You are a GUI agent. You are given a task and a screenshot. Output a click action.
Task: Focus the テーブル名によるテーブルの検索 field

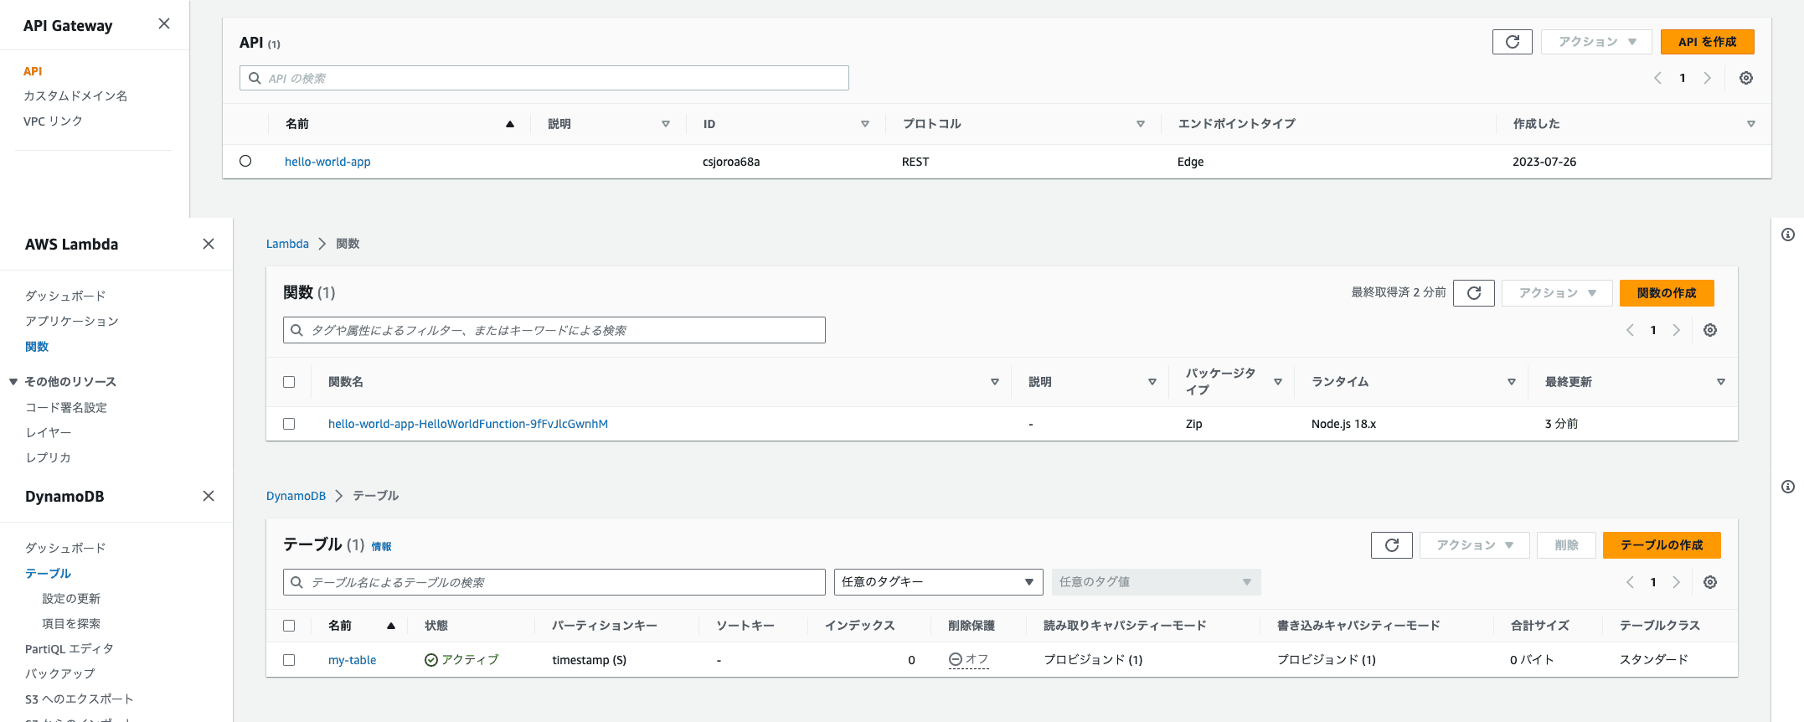point(554,582)
